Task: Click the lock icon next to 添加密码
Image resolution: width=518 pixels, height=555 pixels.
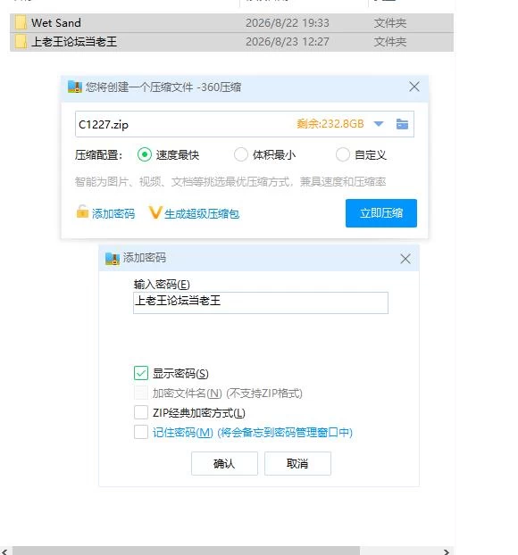Action: click(x=82, y=211)
